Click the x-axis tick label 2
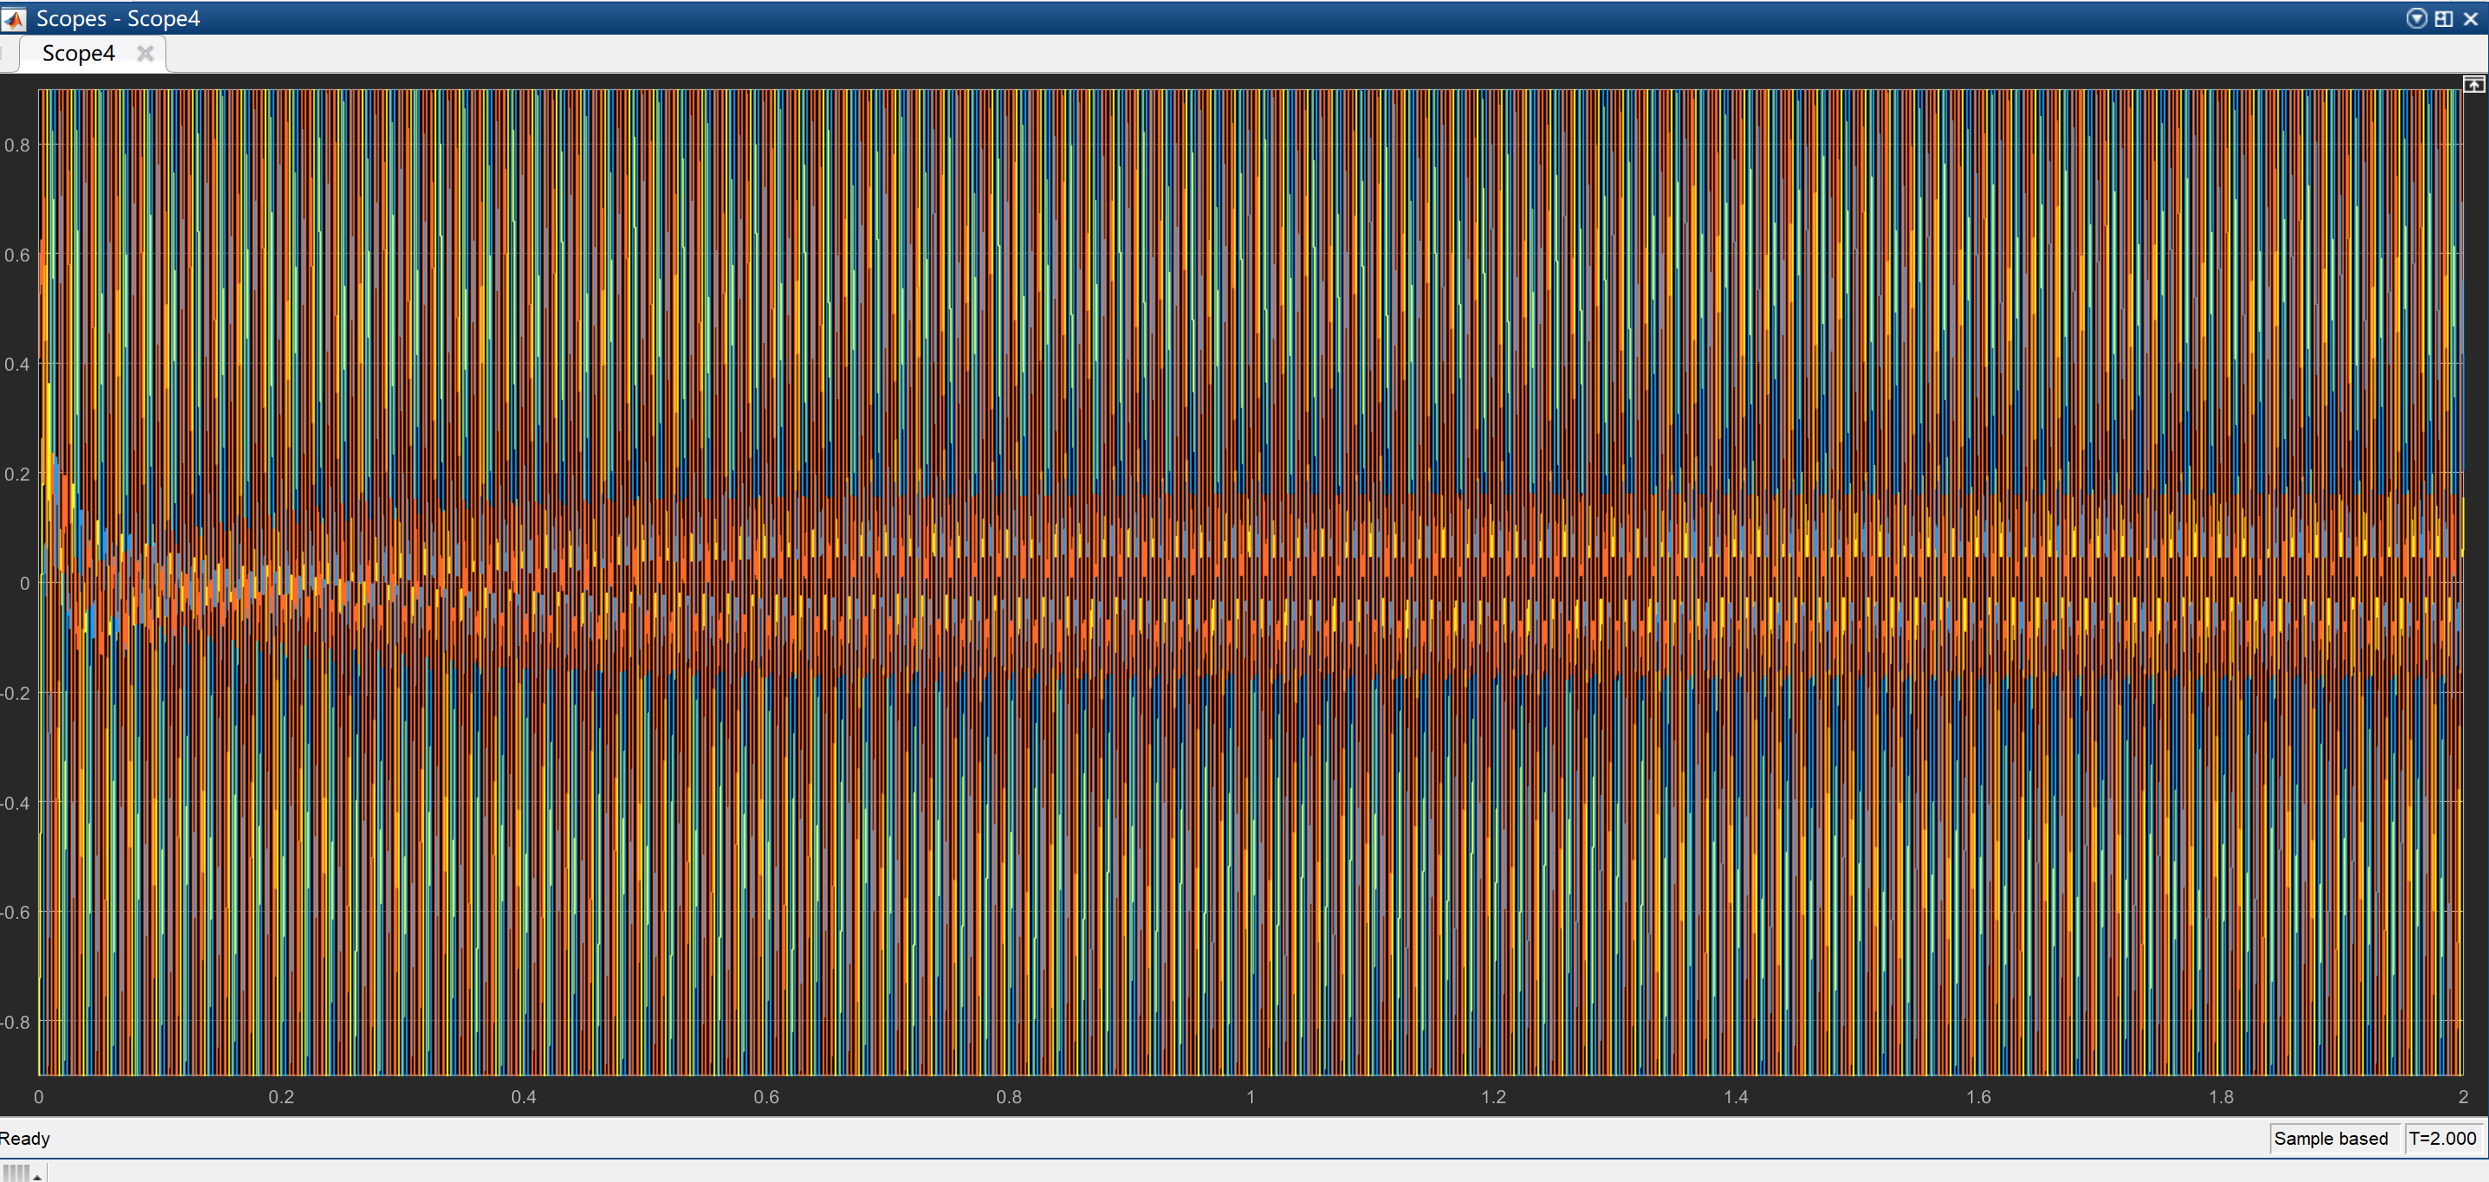The image size is (2489, 1182). click(x=2463, y=1097)
